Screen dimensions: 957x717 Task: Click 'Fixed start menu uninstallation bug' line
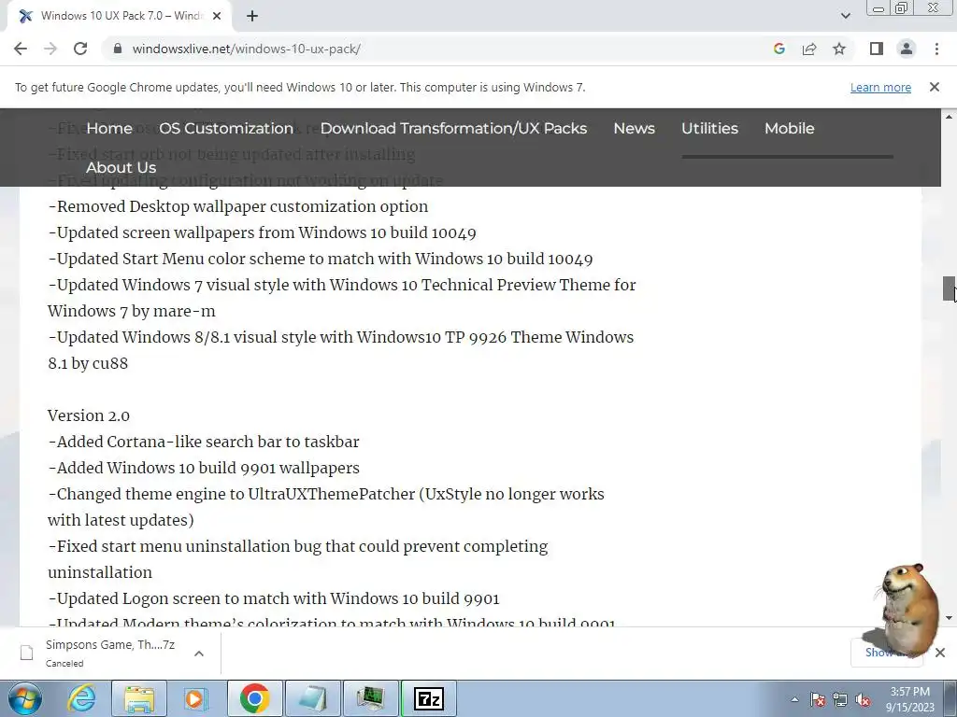pyautogui.click(x=298, y=559)
